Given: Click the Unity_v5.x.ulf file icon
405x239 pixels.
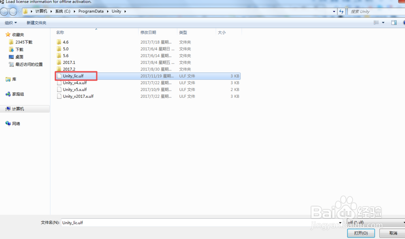Looking at the screenshot, I should tap(59, 89).
